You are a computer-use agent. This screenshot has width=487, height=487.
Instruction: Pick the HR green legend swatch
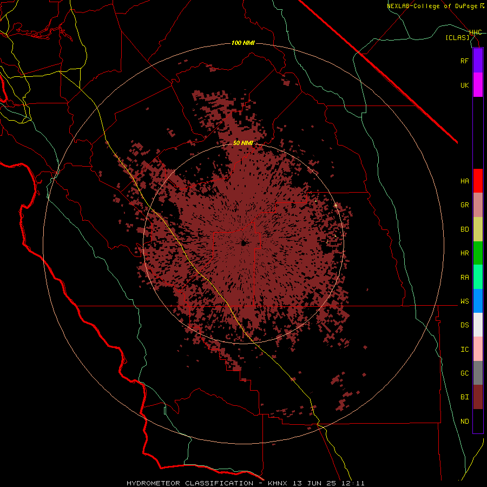click(x=478, y=253)
